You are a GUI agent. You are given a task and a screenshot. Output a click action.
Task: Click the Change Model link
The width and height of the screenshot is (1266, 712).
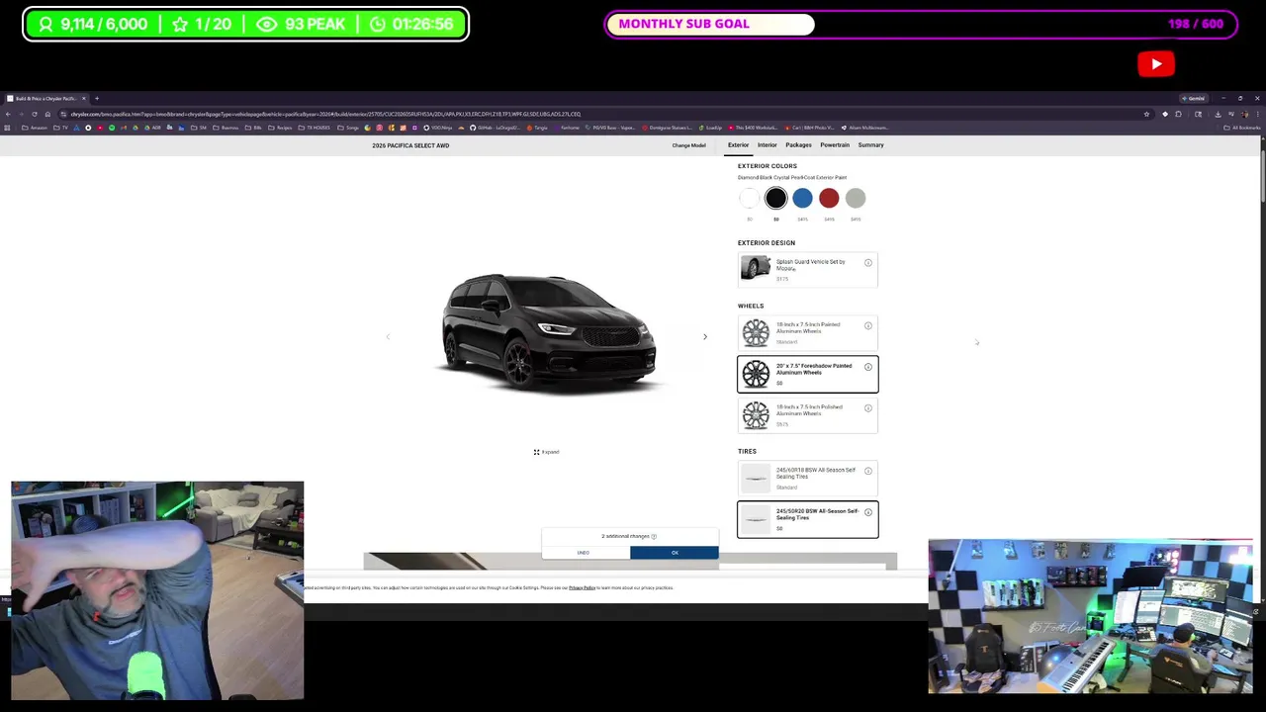pos(688,145)
